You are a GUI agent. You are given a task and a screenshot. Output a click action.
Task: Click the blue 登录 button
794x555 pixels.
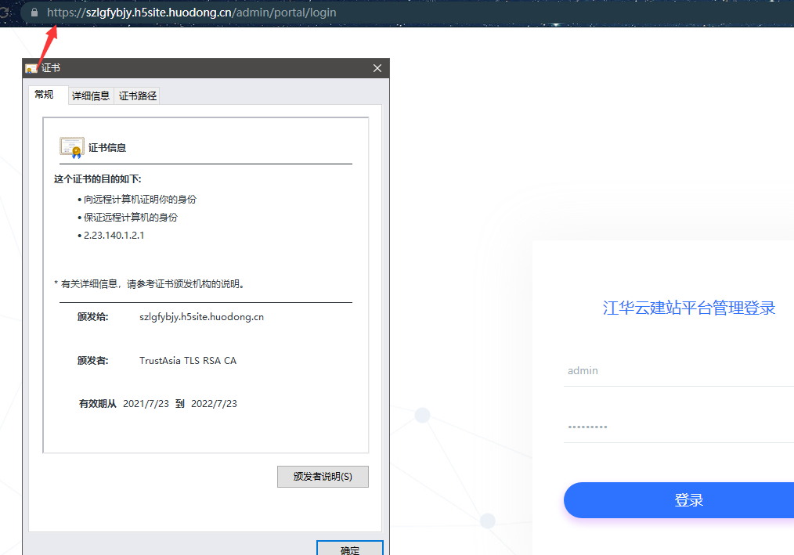tap(680, 500)
